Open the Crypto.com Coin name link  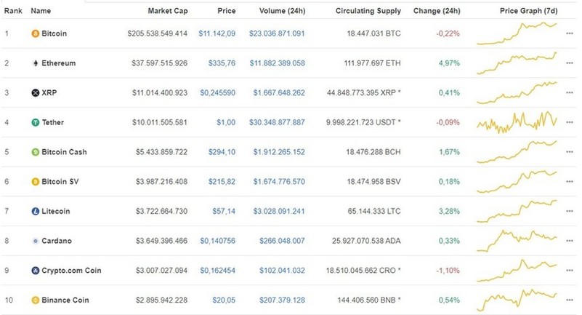[71, 271]
